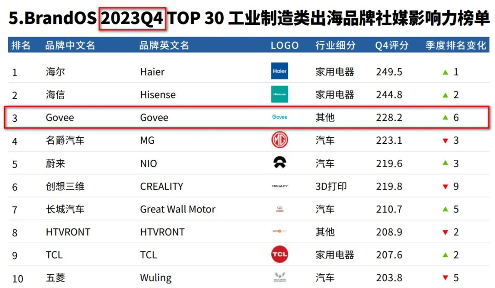495x288 pixels.
Task: Click the English name Hisense
Action: 158,95
